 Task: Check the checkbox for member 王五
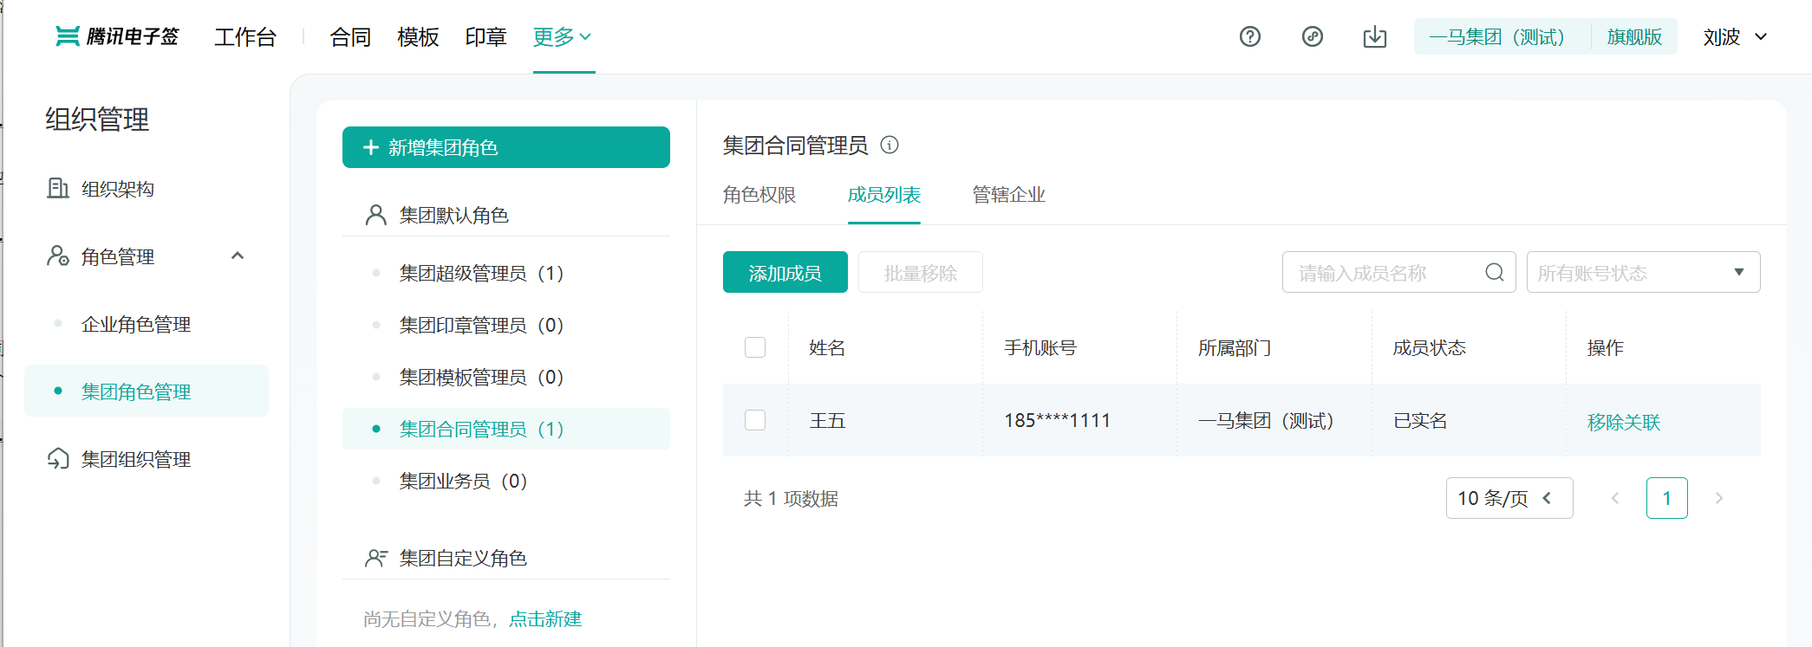[x=755, y=420]
